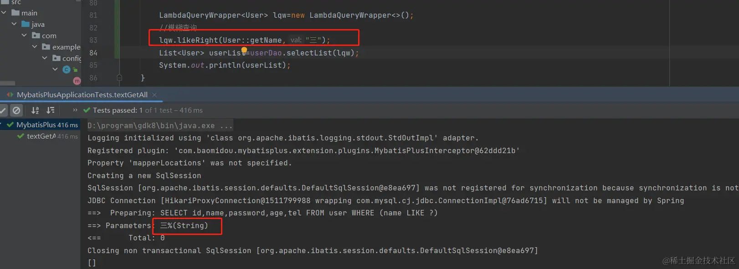Click the intention lightbulb on line 84
The width and height of the screenshot is (739, 269).
pos(244,50)
